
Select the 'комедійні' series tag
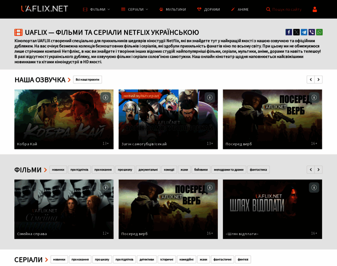click(x=186, y=259)
